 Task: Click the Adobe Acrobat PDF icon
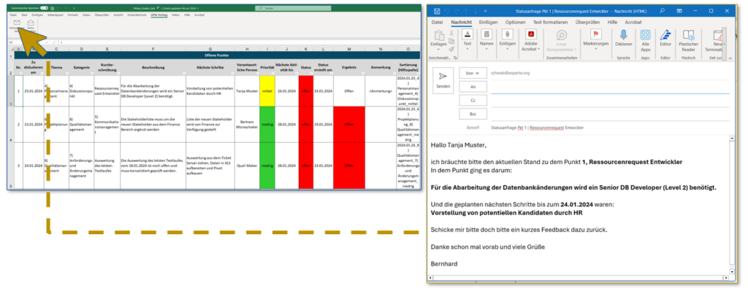click(x=531, y=34)
